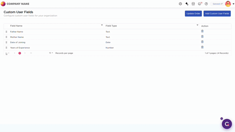Click the company logo icon

(x=3, y=4)
